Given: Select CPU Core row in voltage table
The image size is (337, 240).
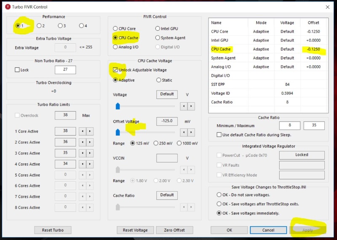Looking at the screenshot, I should pos(268,32).
